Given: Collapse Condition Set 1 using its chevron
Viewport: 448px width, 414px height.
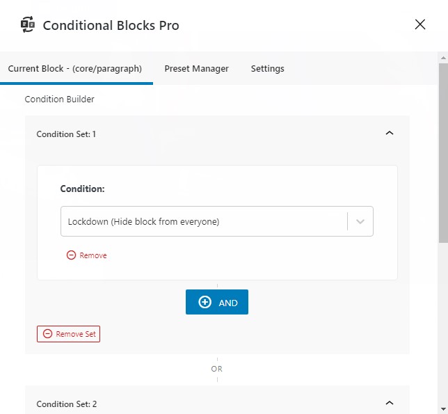Looking at the screenshot, I should (390, 133).
